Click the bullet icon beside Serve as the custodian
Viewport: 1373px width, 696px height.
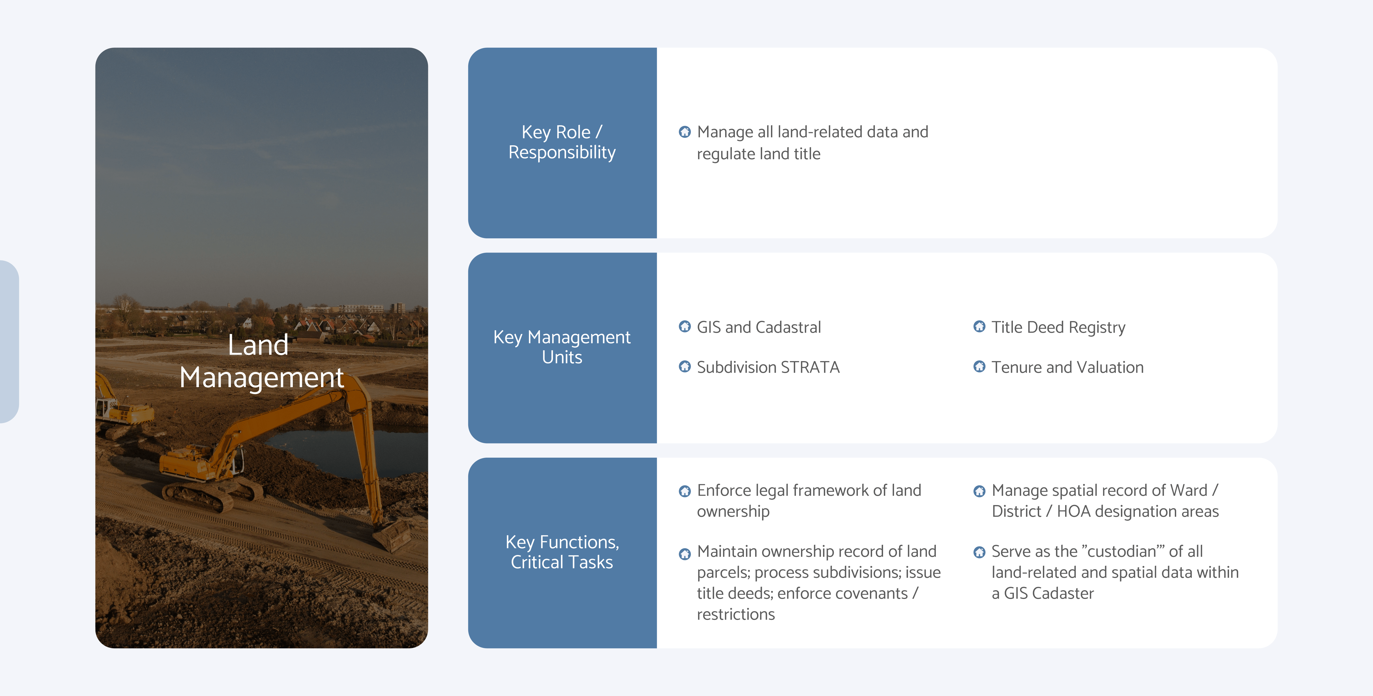[979, 552]
